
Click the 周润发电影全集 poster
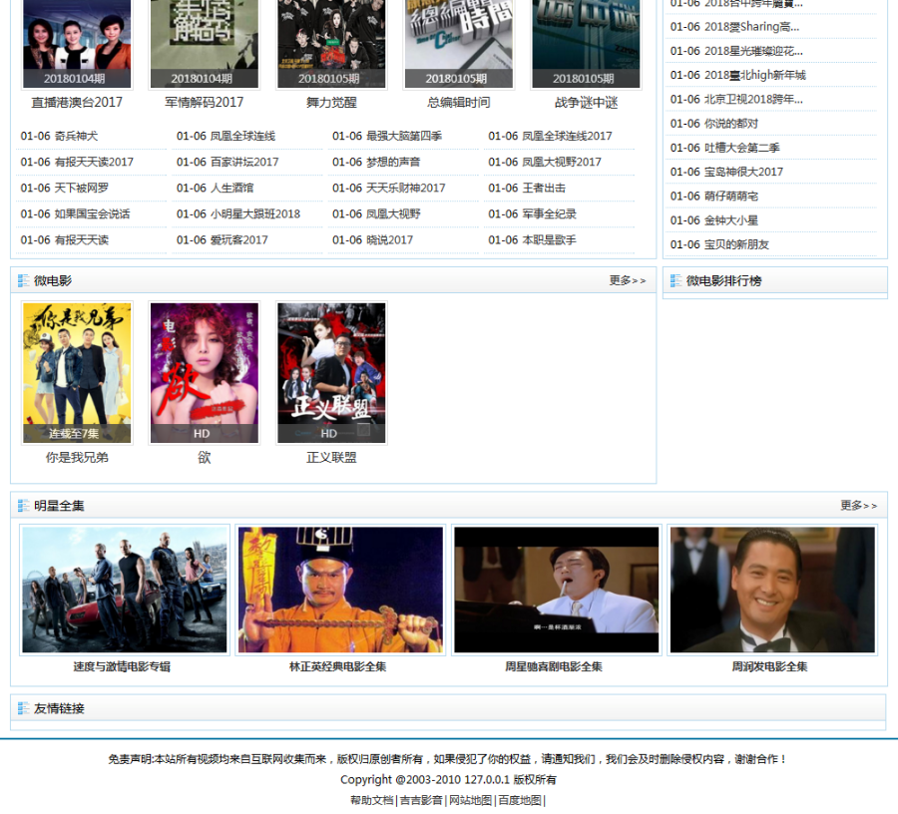pos(772,589)
